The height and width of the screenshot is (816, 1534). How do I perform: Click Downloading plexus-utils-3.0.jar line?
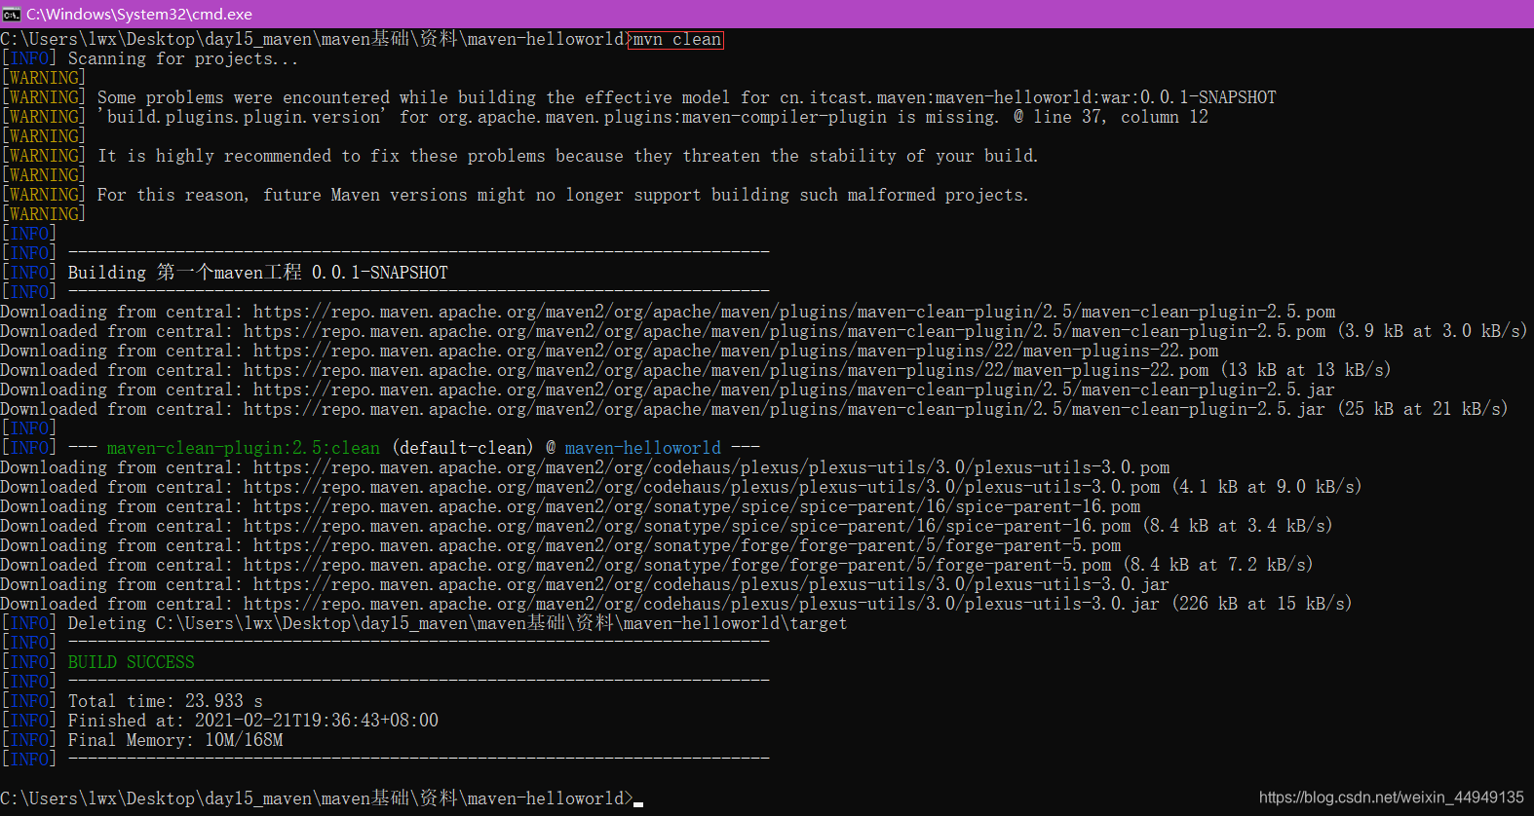[x=585, y=584]
